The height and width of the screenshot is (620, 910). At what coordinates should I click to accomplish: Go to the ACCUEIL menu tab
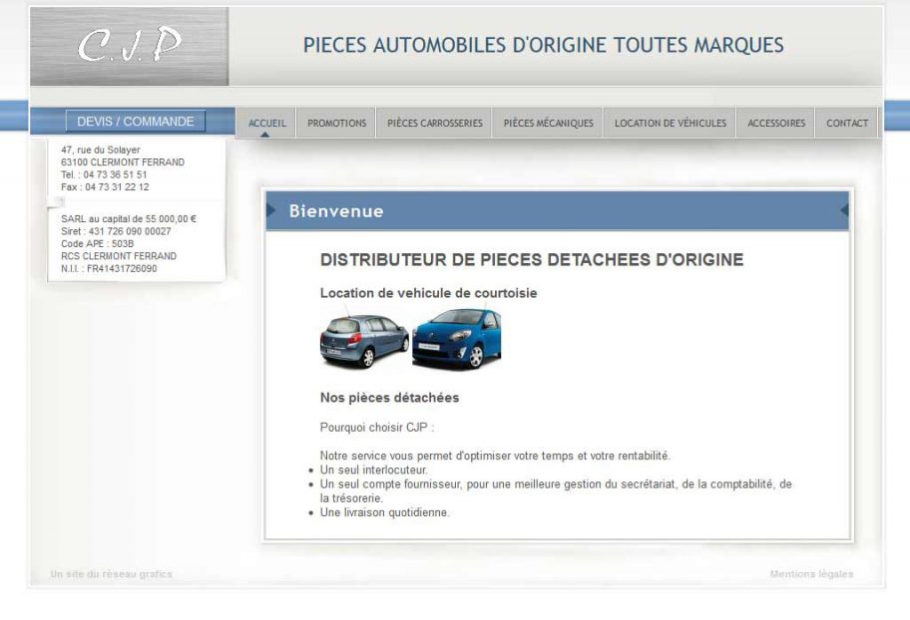[x=266, y=124]
